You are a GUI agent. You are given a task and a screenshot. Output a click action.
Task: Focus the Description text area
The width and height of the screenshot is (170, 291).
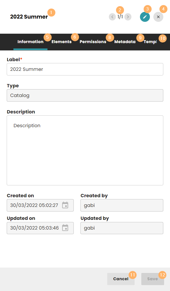tap(85, 150)
